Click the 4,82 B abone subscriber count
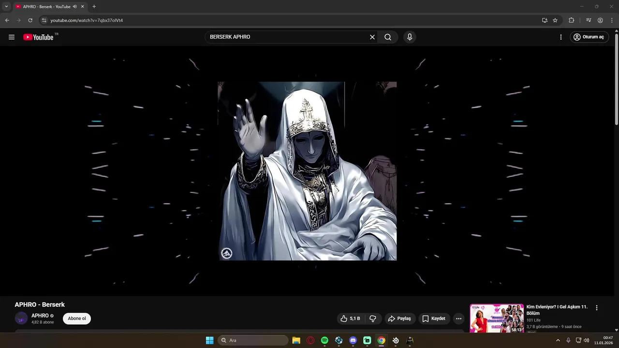The width and height of the screenshot is (619, 348). (43, 322)
